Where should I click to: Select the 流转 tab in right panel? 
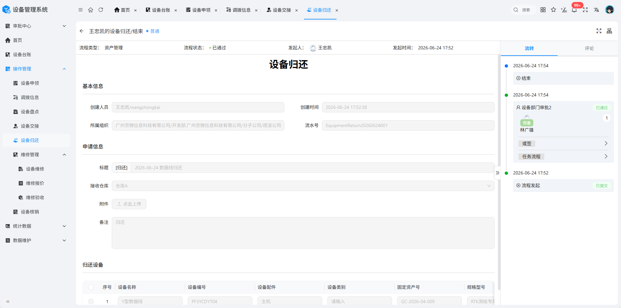pos(529,48)
